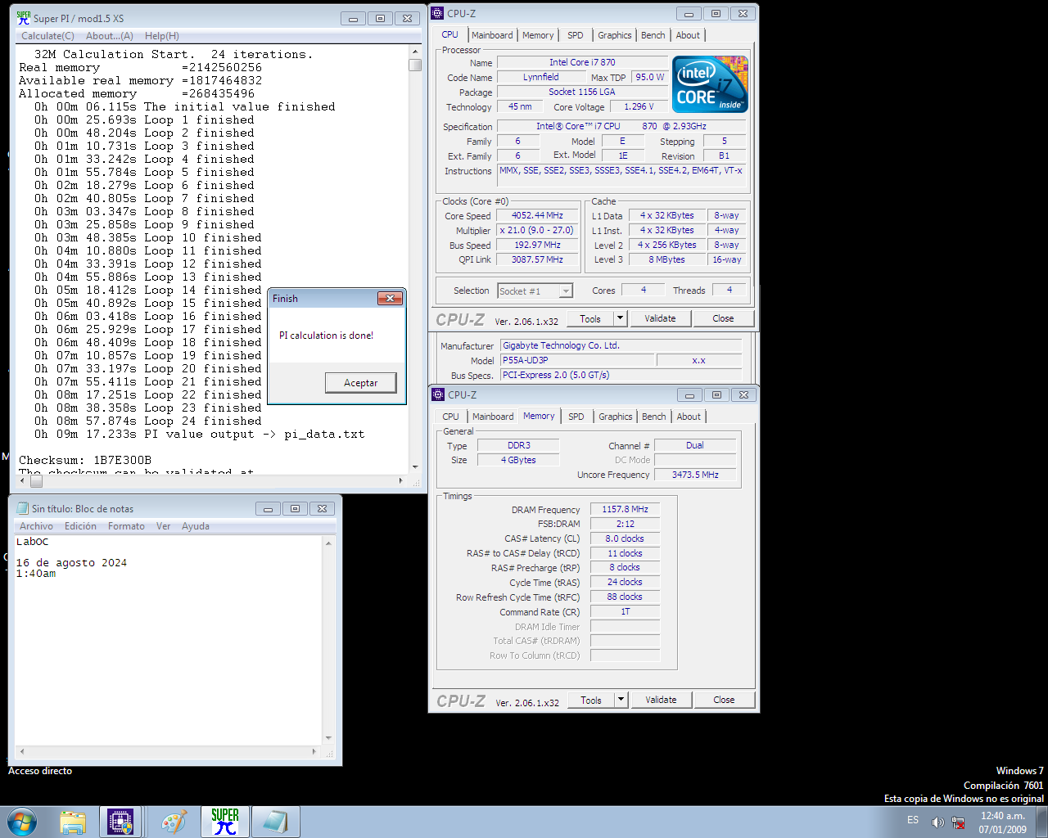Click Validate in lower CPU-Z window
1048x838 pixels.
661,700
